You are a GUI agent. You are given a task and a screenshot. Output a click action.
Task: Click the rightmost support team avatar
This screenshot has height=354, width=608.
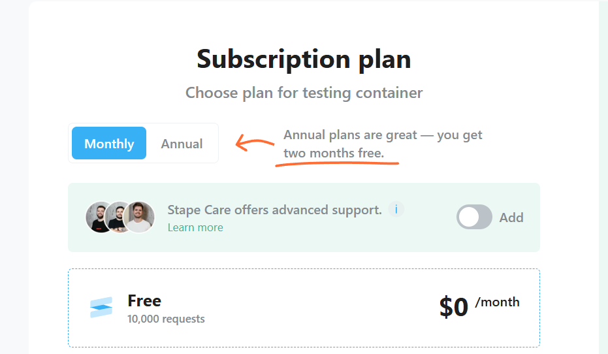pyautogui.click(x=139, y=217)
